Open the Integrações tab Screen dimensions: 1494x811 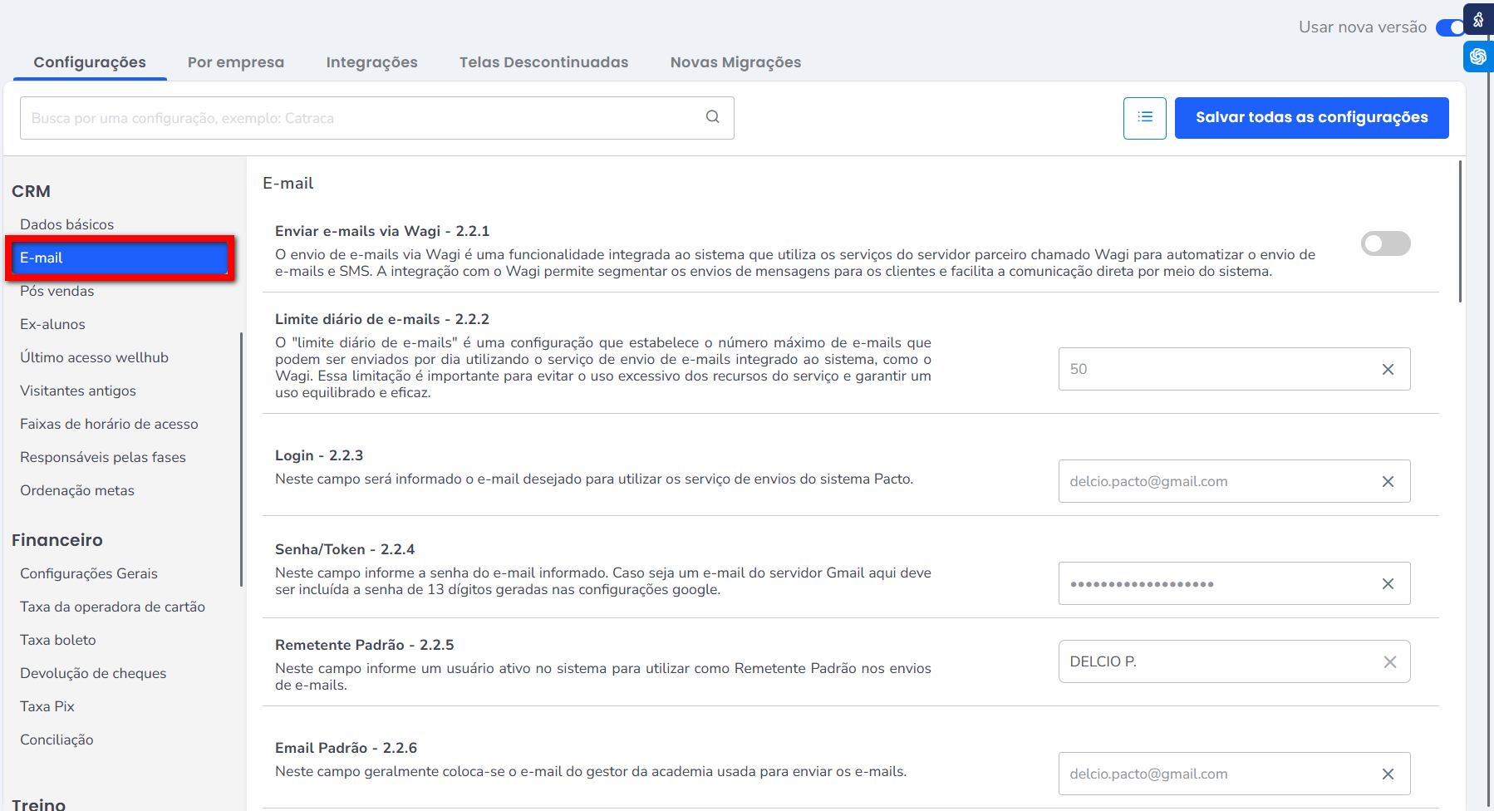click(371, 62)
